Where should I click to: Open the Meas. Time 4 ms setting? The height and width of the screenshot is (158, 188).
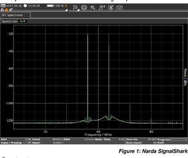point(110,139)
